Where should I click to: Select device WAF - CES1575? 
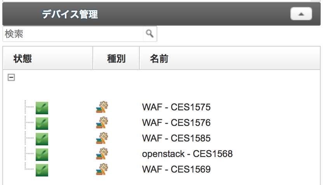176,107
